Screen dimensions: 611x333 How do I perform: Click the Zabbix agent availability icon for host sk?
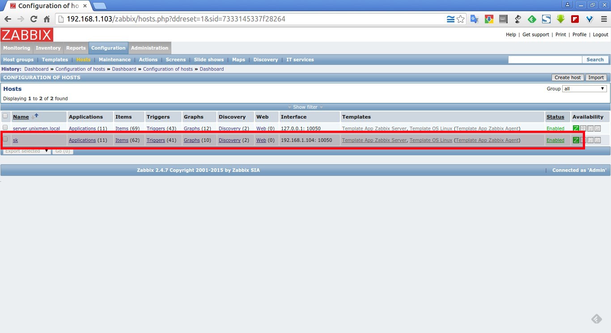pyautogui.click(x=576, y=140)
